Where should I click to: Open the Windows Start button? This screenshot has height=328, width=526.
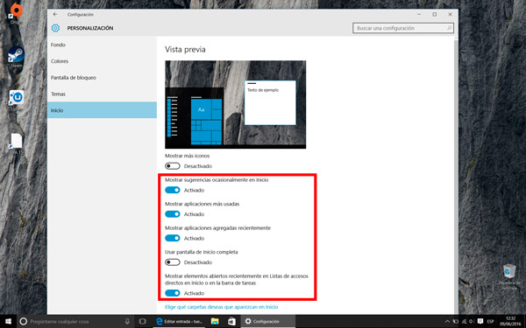tap(8, 321)
